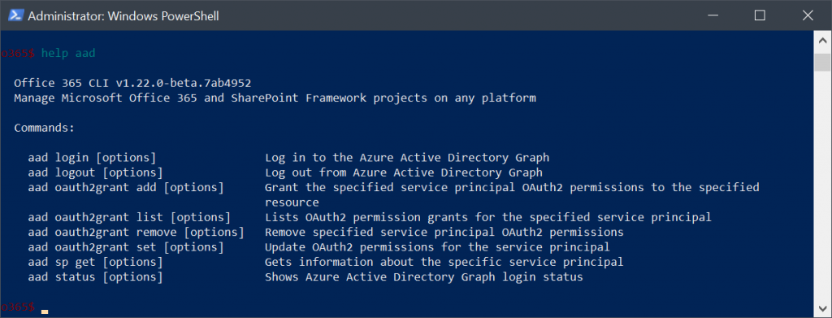
Task: Click 'aad oauth2grant add [options]' entry
Action: pyautogui.click(x=126, y=187)
